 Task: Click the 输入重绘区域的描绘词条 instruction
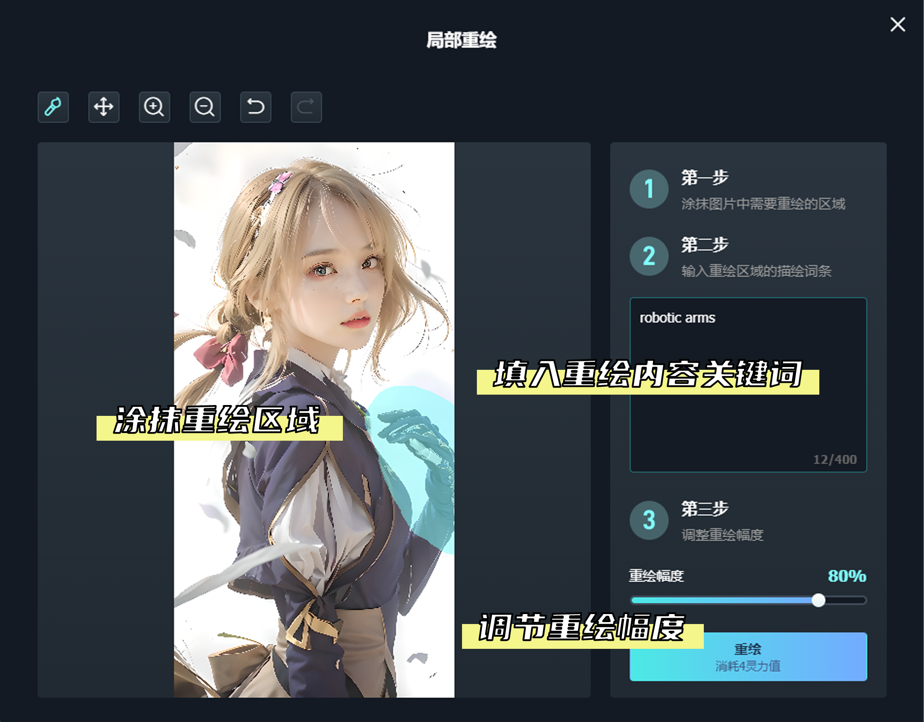click(757, 271)
